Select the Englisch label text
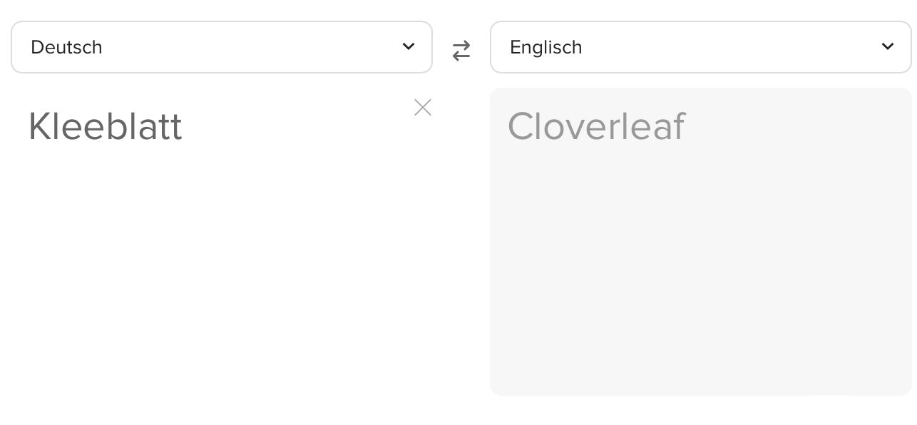Viewport: 917px width, 425px height. point(545,48)
